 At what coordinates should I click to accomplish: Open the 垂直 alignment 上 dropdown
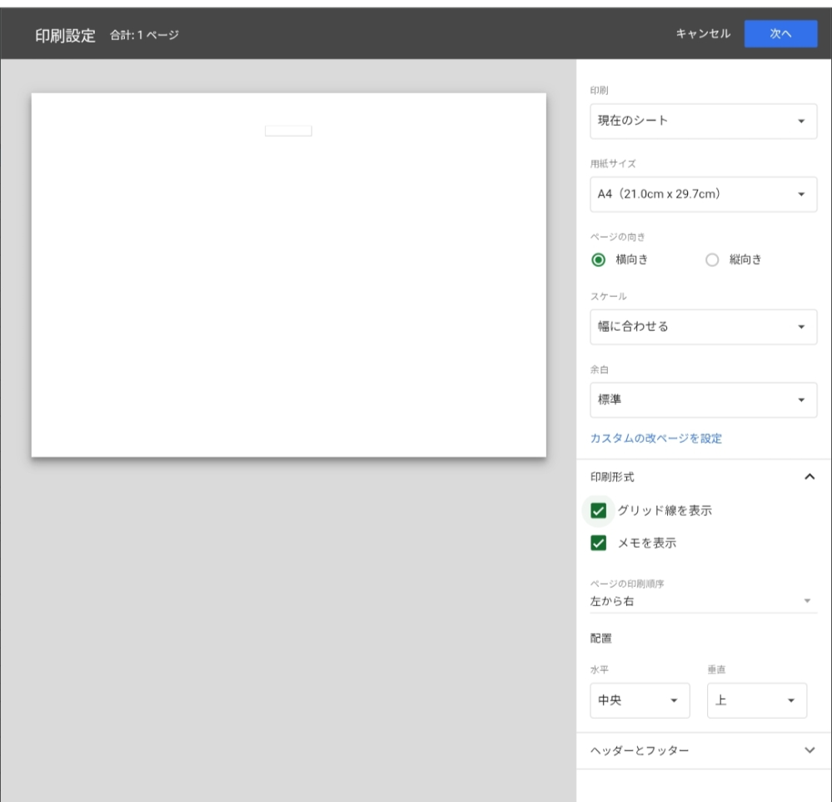point(756,700)
